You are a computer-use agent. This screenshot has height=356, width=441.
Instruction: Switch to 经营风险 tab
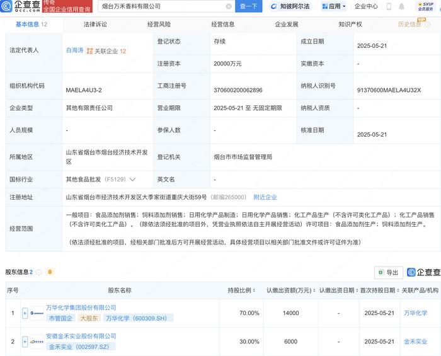point(159,25)
